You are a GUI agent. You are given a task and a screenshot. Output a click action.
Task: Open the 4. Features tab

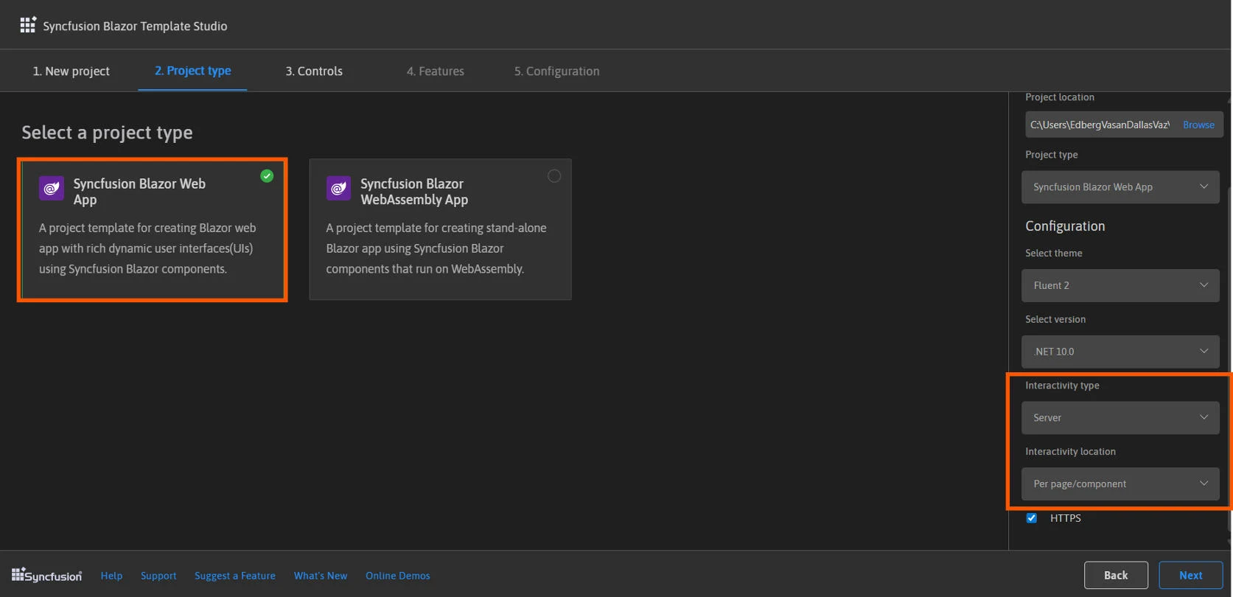(436, 71)
